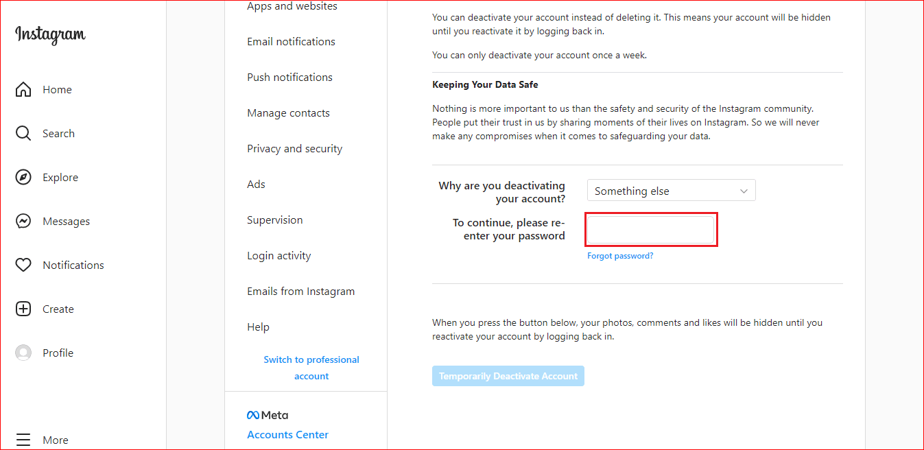Open Emails from Instagram section

300,292
